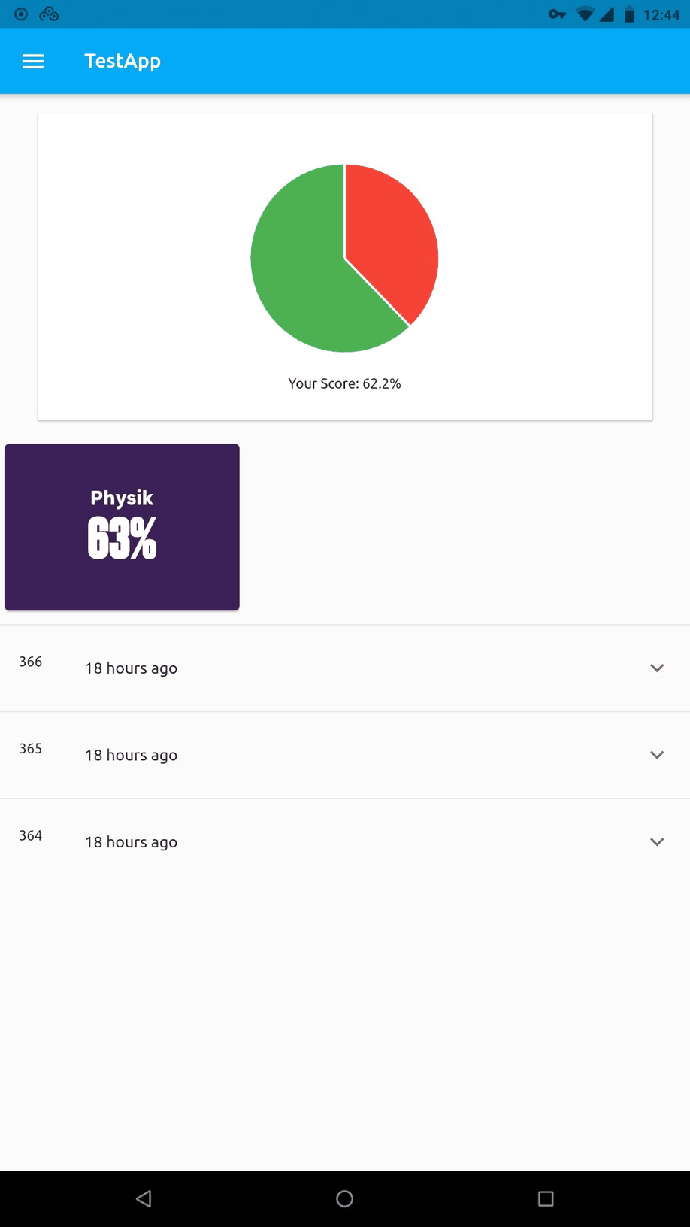Tap the clock showing 12:44
Viewport: 690px width, 1227px height.
661,14
